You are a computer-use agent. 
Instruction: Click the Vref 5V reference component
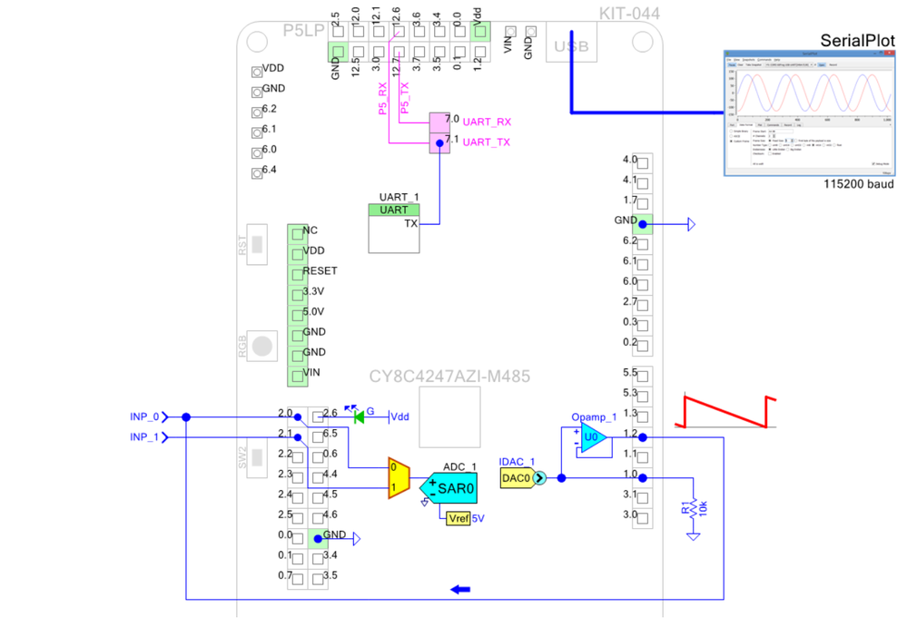(x=458, y=518)
